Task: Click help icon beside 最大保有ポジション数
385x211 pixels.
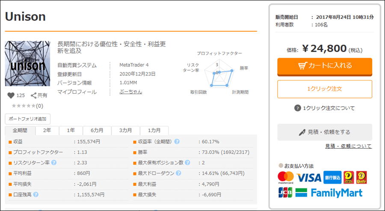Action: click(188, 163)
